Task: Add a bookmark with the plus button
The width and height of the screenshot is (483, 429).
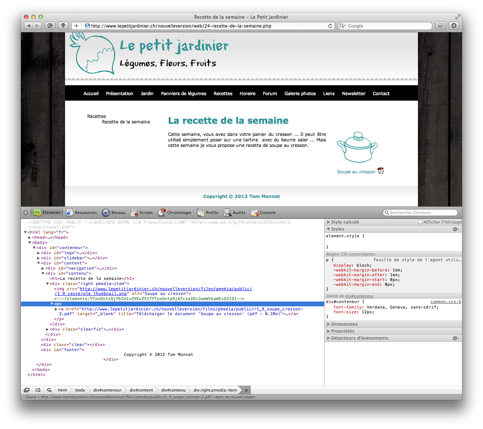Action: (x=76, y=26)
